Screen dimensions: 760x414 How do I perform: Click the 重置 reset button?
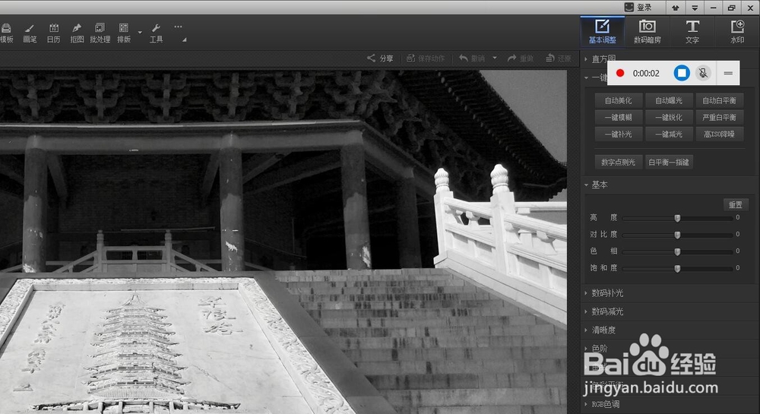(x=736, y=205)
